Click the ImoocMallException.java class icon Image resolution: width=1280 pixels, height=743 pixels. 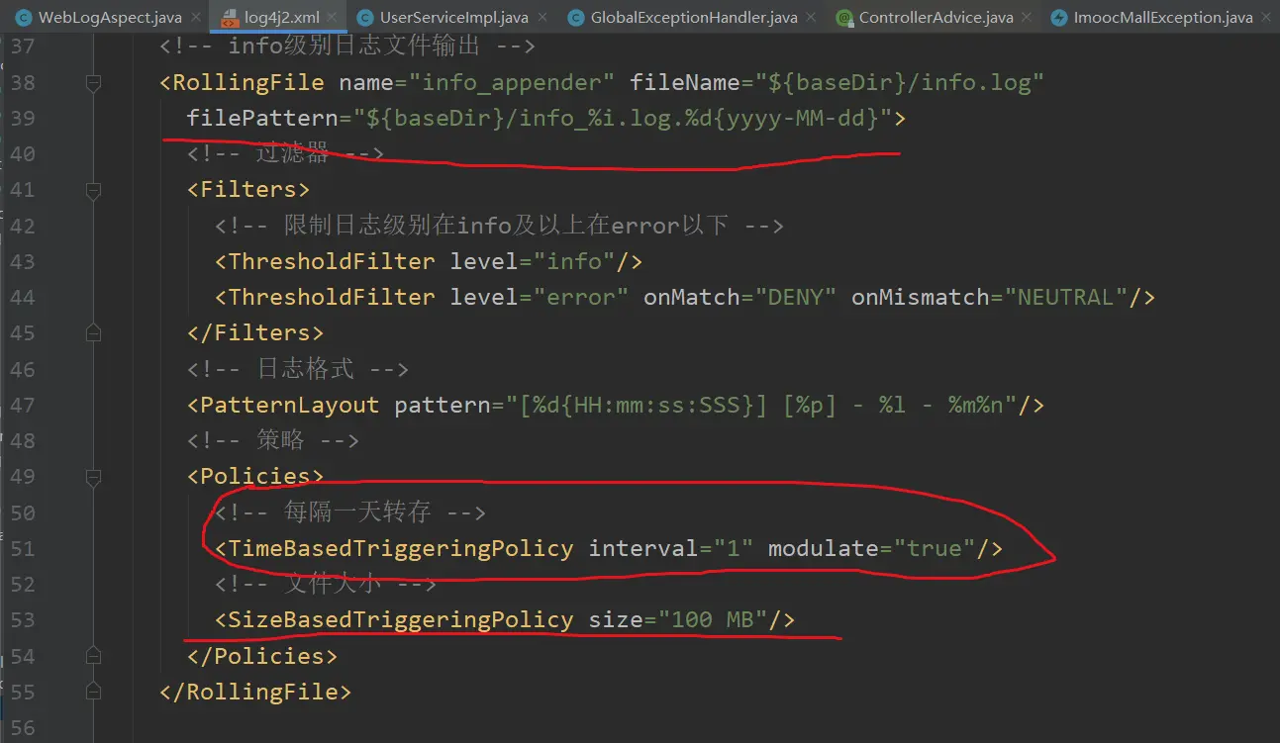click(x=1058, y=18)
